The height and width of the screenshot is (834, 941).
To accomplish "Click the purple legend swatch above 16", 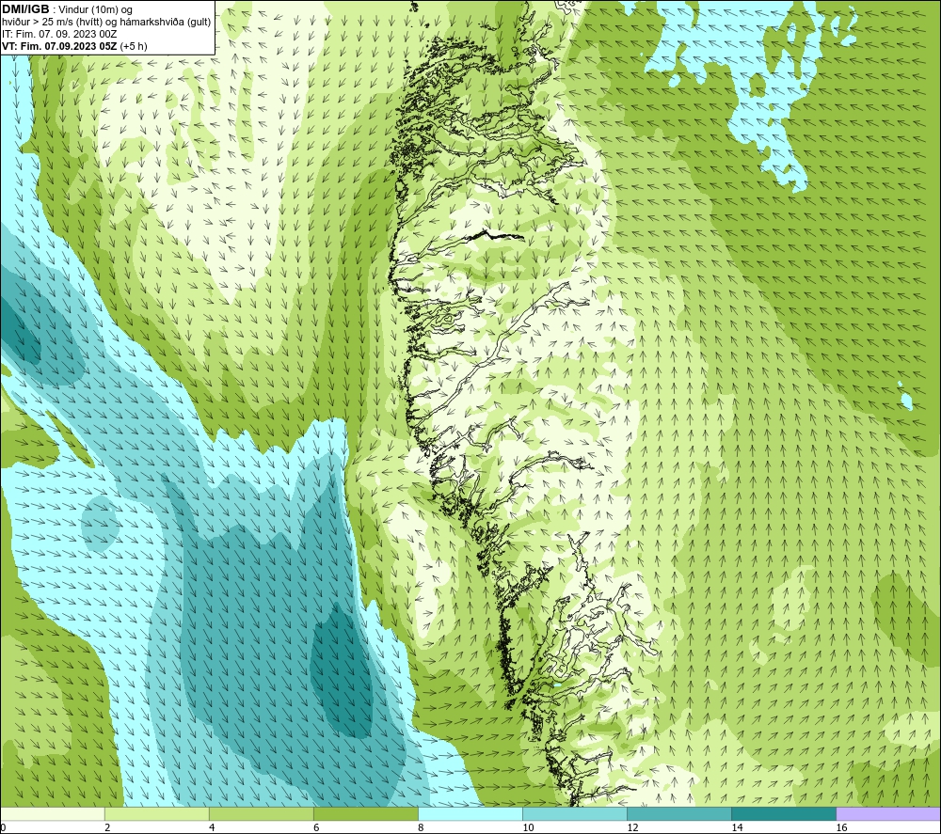I will pyautogui.click(x=888, y=814).
